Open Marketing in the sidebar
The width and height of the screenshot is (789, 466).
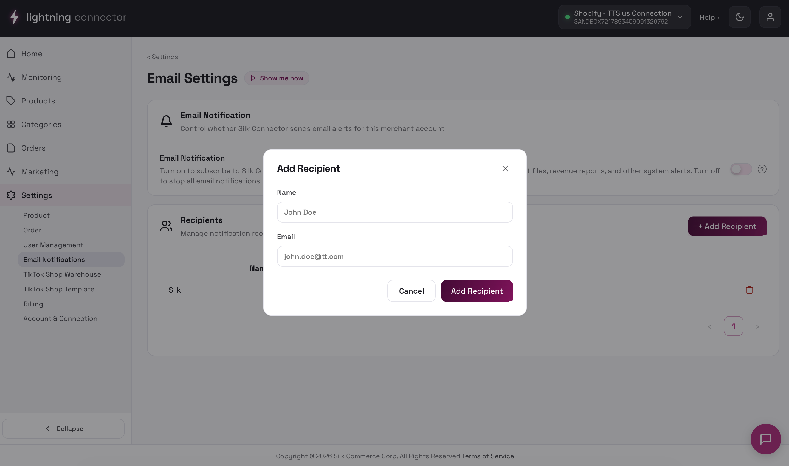[x=66, y=172]
